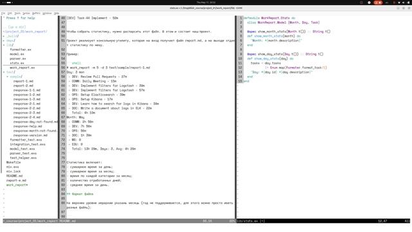
Task: Select response-1-1.md file
Action: [x=27, y=90]
